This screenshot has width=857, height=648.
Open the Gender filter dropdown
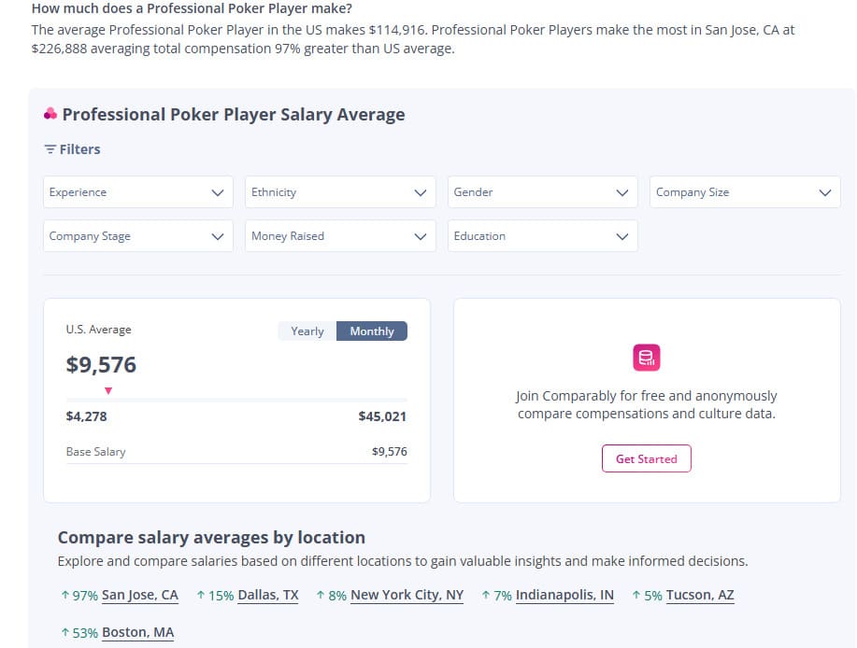pos(542,192)
